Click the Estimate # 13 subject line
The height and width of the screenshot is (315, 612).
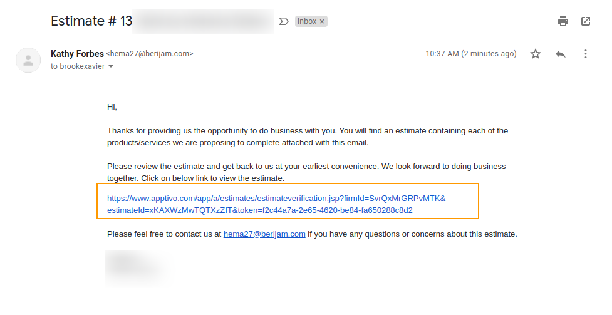point(91,21)
